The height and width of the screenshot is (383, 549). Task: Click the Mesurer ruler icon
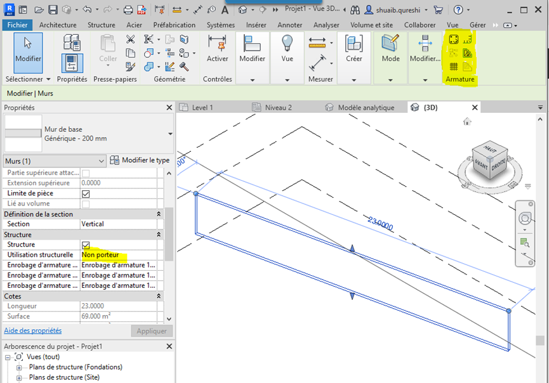[317, 43]
